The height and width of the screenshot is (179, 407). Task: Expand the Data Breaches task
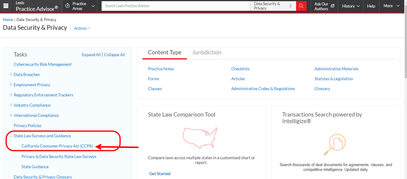click(x=11, y=74)
